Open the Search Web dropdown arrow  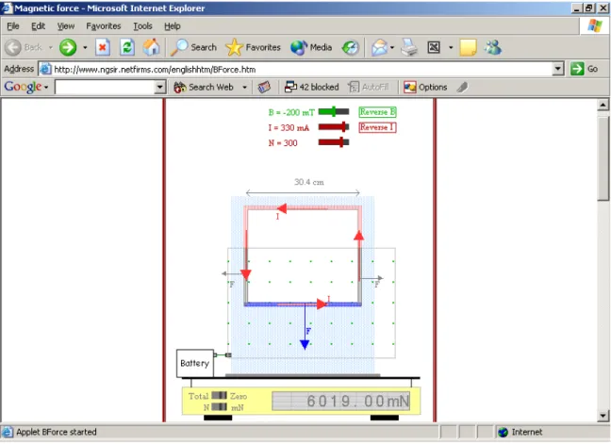tap(244, 87)
